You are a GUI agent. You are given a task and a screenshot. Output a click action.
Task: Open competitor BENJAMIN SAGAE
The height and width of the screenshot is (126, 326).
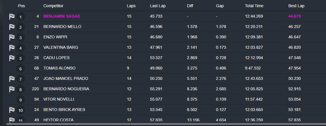62,16
